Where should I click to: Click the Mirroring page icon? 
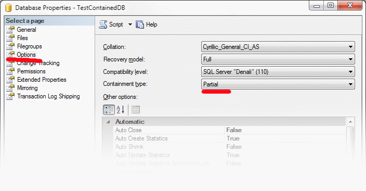(x=10, y=88)
